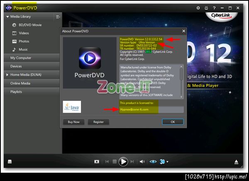Click the licensed-to email field
Image resolution: width=249 pixels, height=181 pixels.
(x=151, y=110)
